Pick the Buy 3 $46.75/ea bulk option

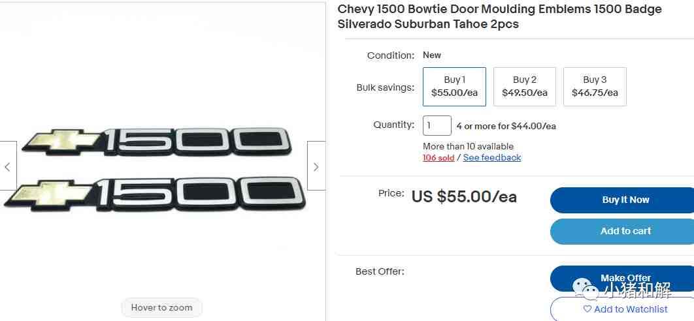point(595,86)
